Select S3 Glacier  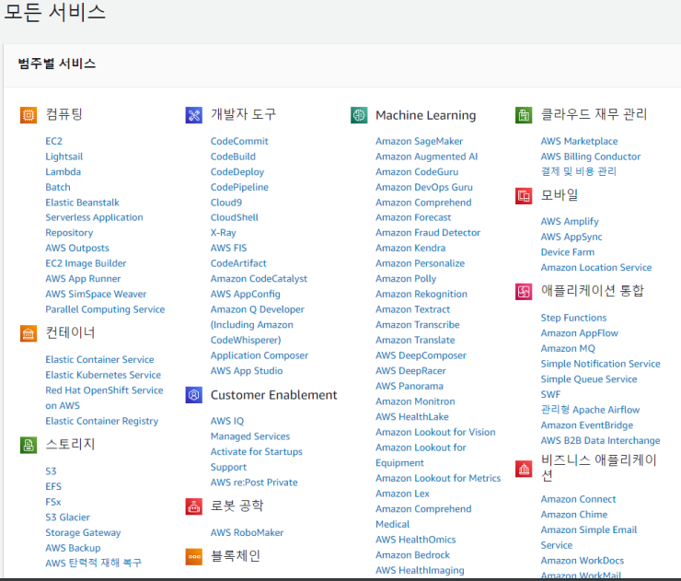[x=68, y=517]
